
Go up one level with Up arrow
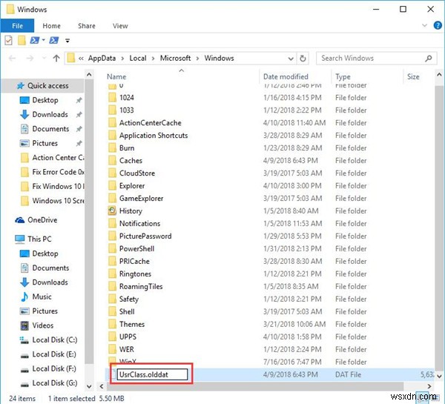click(x=56, y=59)
